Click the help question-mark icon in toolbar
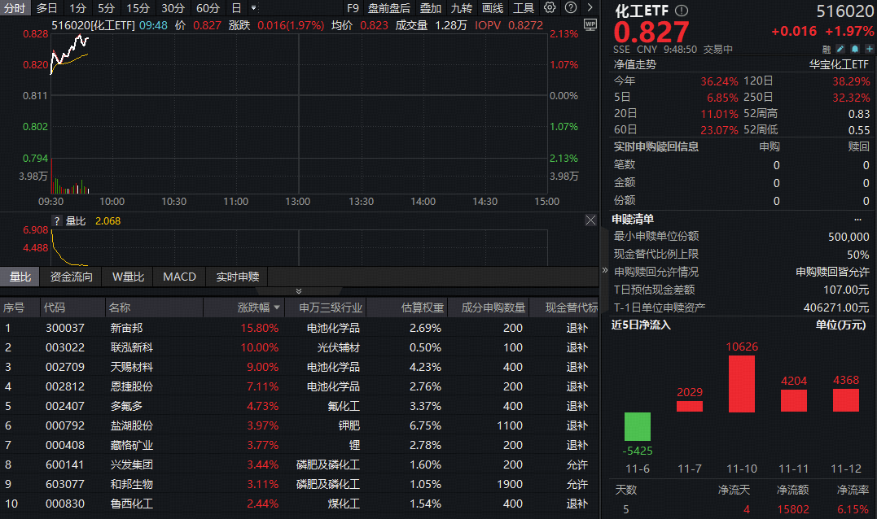The width and height of the screenshot is (877, 519). pos(569,7)
